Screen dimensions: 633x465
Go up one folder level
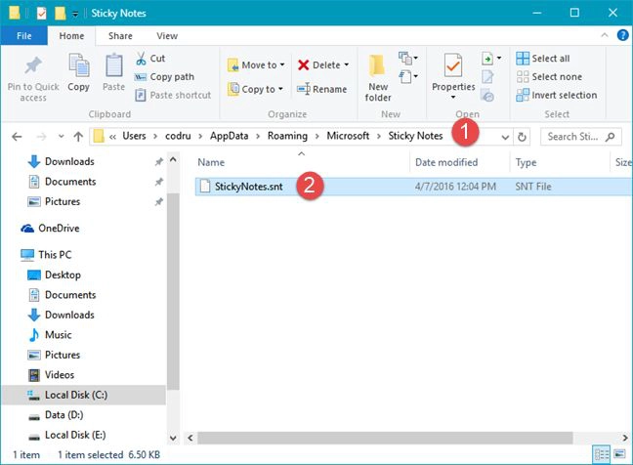(x=78, y=137)
